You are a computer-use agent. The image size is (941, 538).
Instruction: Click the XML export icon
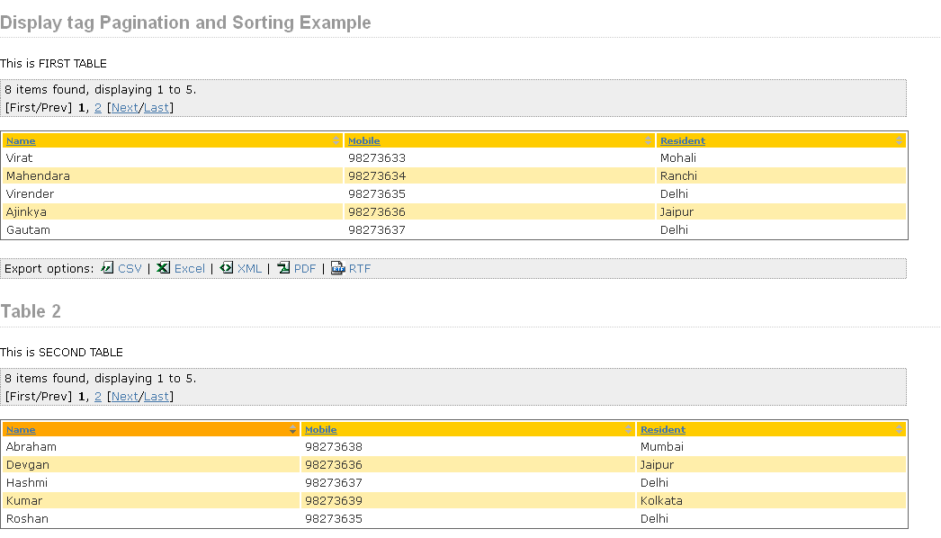point(226,268)
